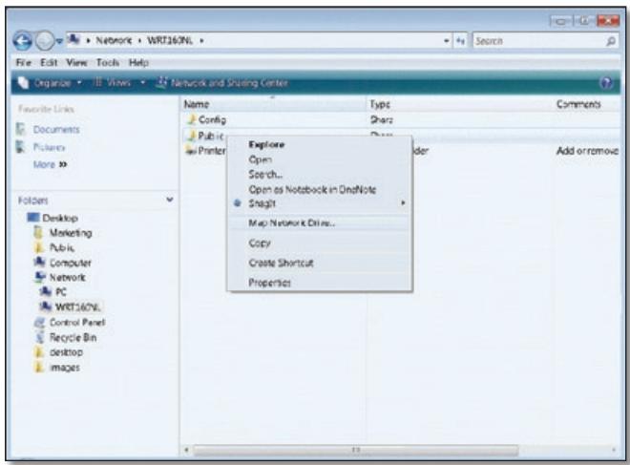Click the Forward navigation arrow
Screen dimensions: 630x465
point(44,41)
